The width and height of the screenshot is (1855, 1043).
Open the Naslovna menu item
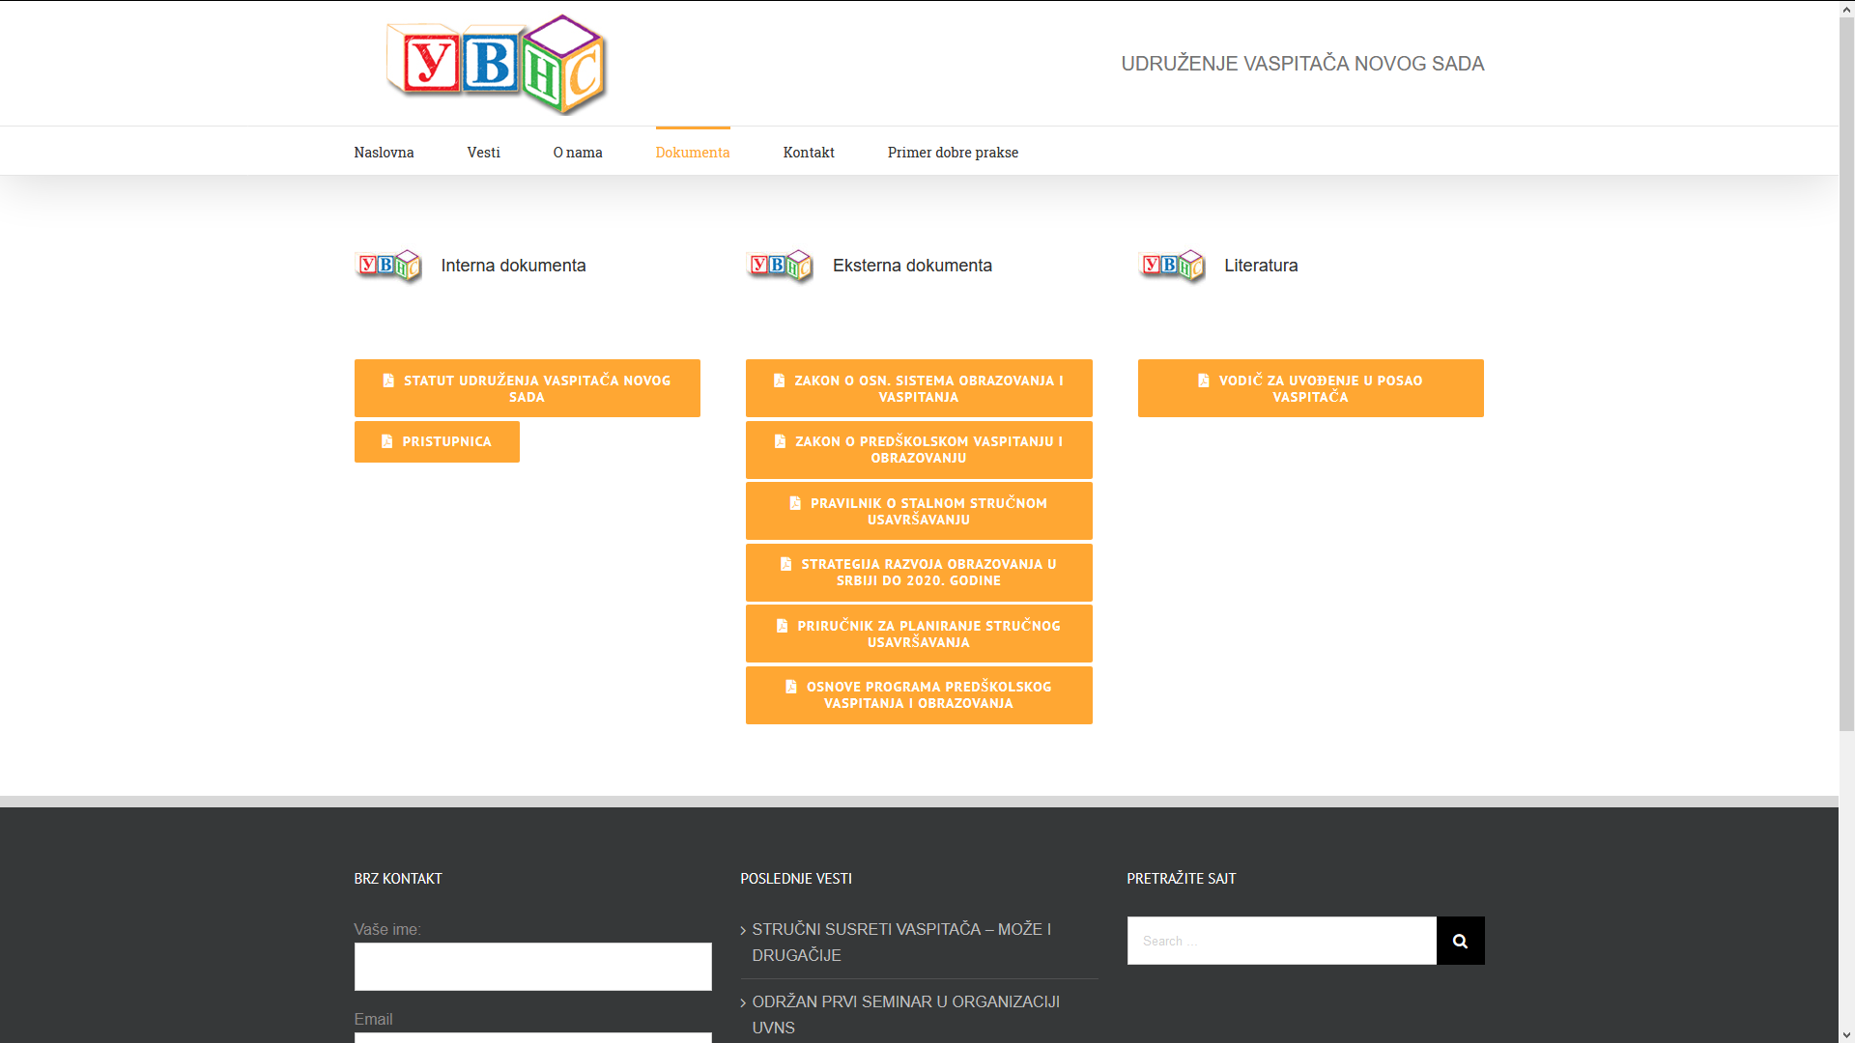pos(384,153)
